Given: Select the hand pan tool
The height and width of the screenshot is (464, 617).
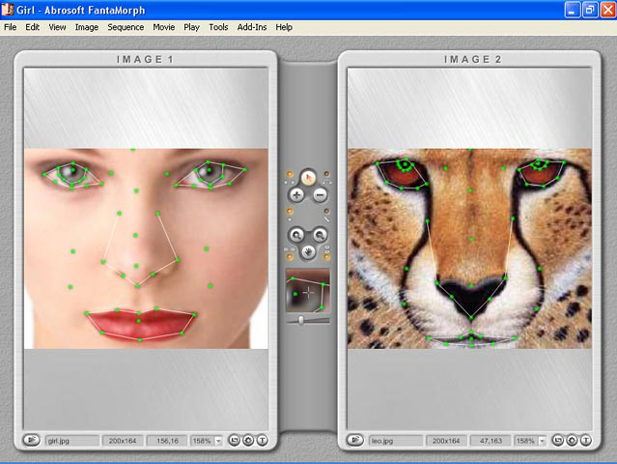Looking at the screenshot, I should coord(308,253).
